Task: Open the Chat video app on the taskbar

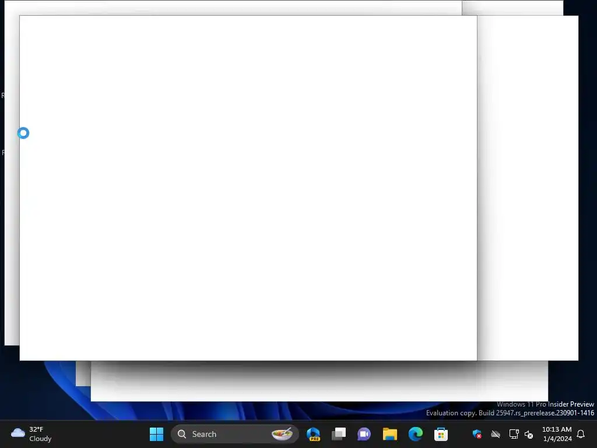Action: 364,434
